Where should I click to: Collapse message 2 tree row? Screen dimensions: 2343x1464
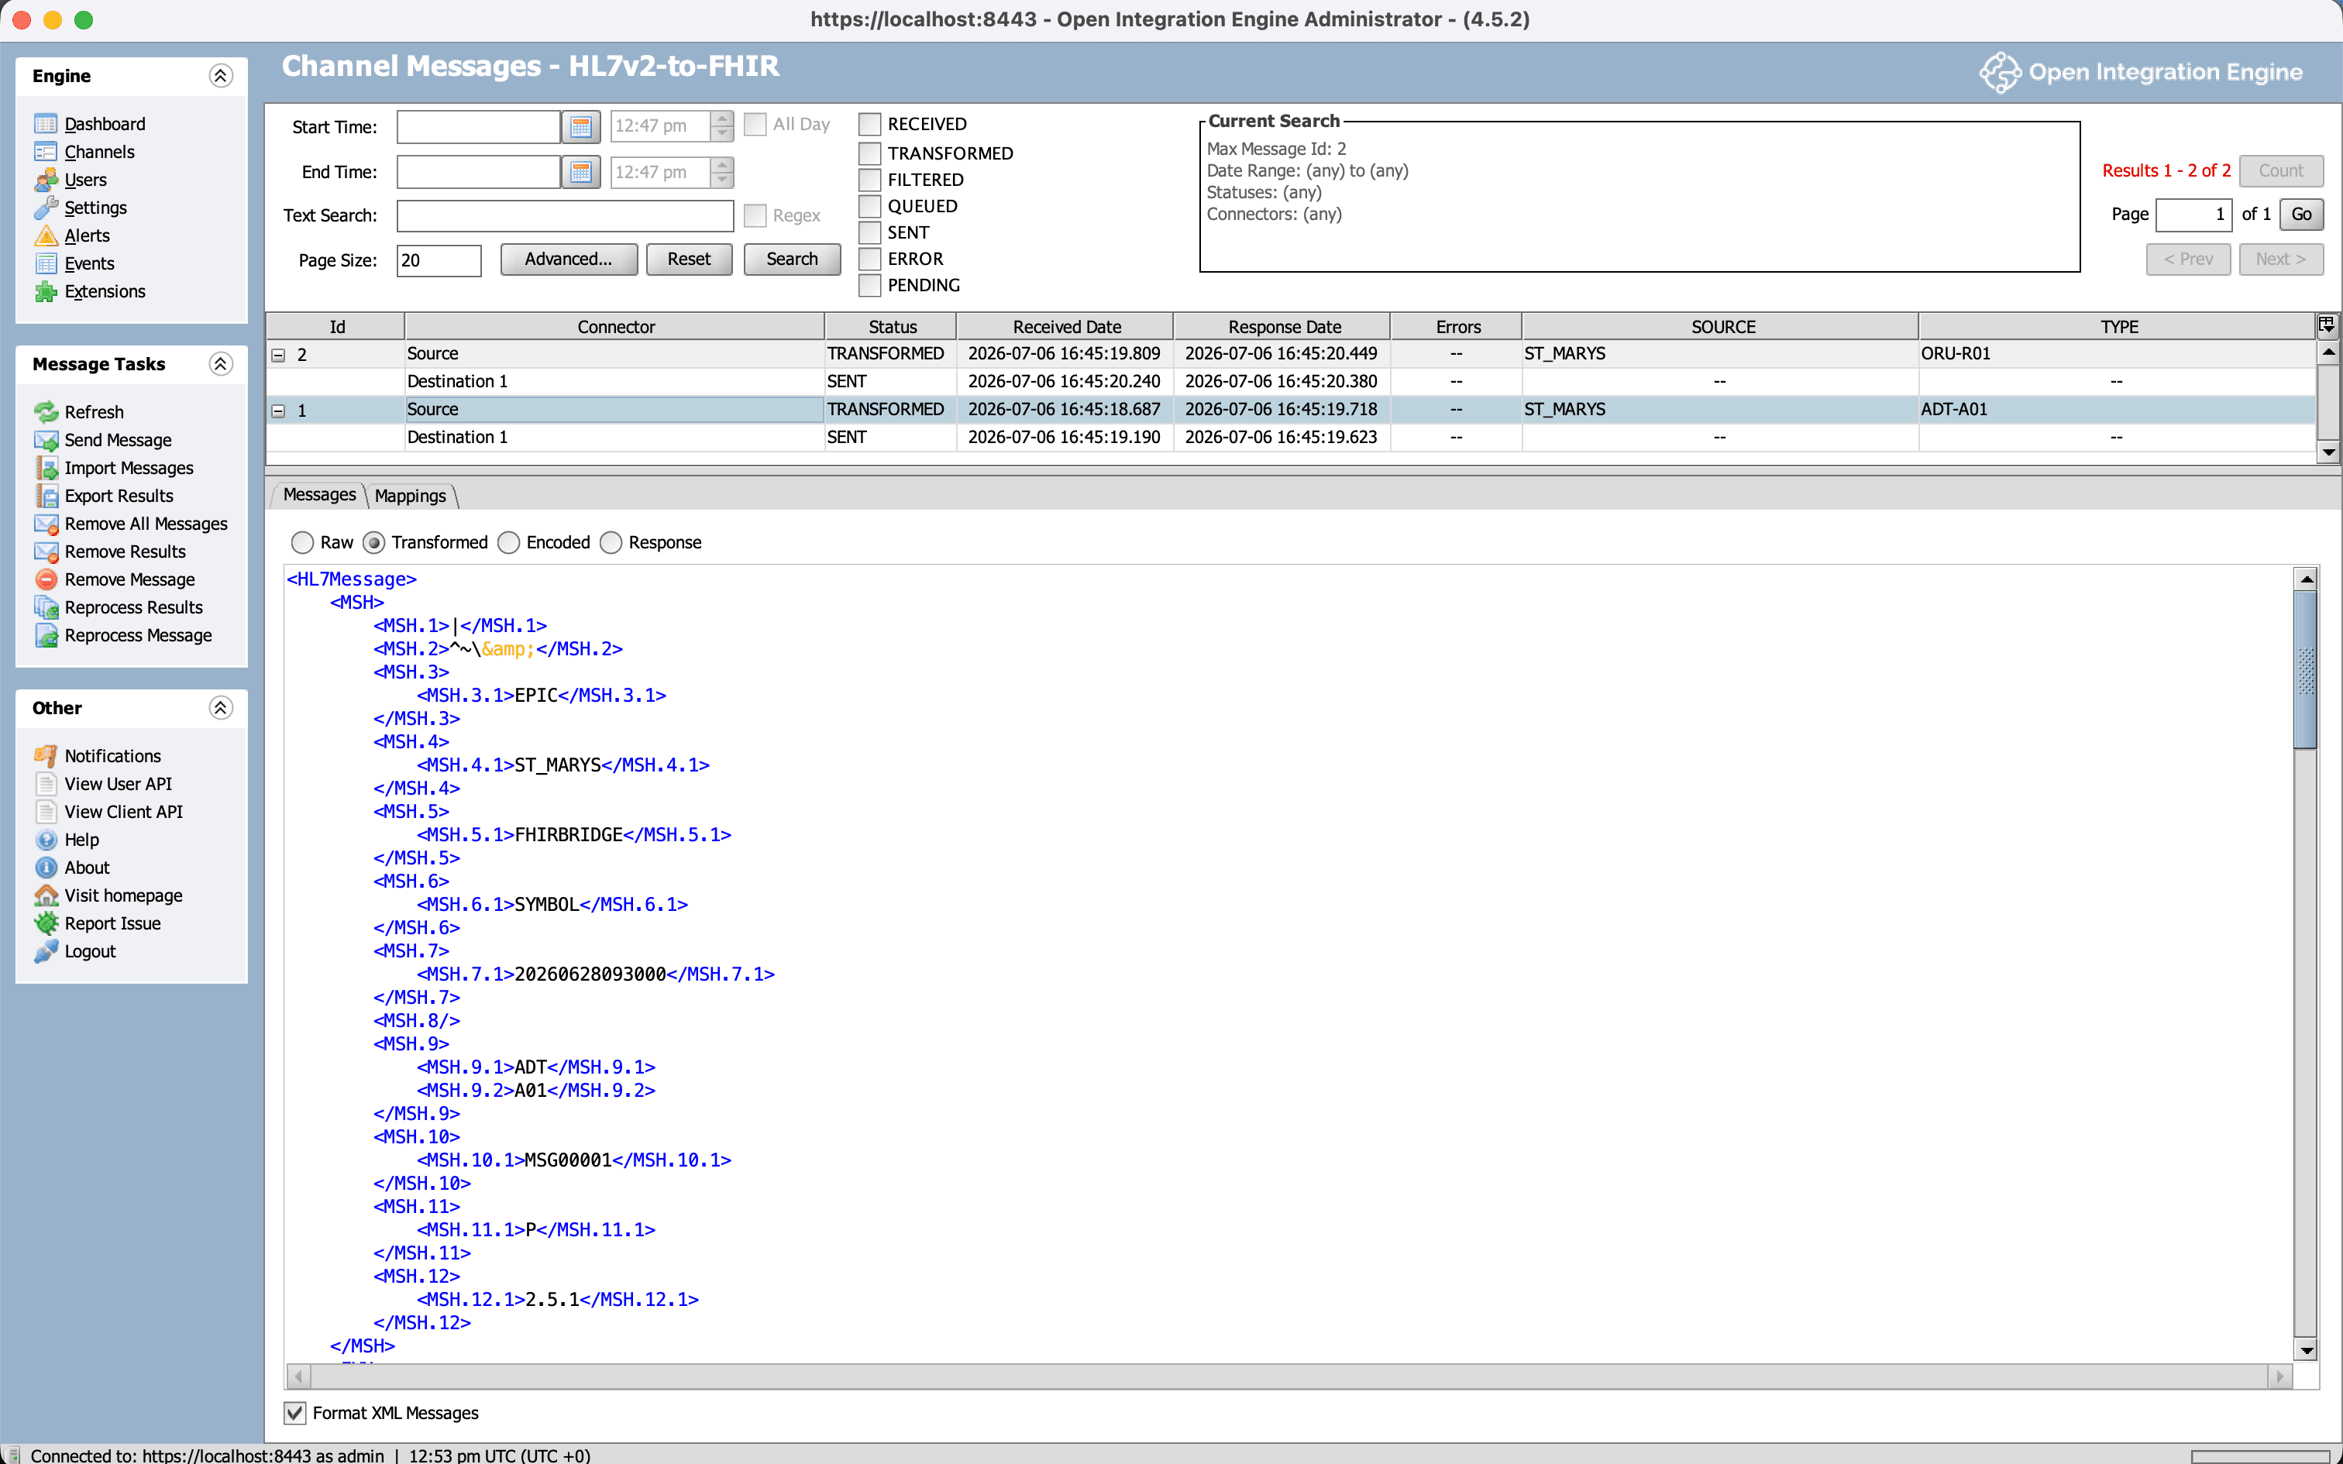(x=279, y=355)
